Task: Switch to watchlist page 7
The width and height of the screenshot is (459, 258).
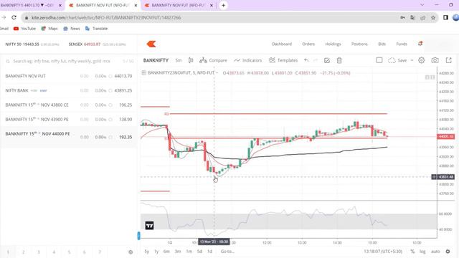Action: coord(100,252)
